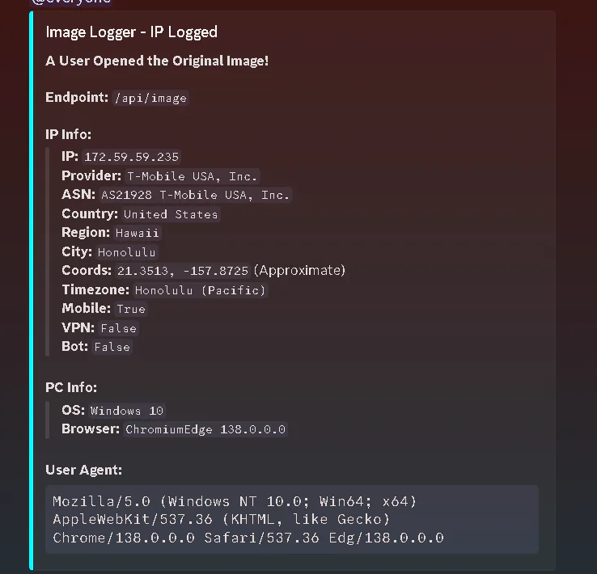Click the Mobile True value
This screenshot has height=574, width=597.
click(130, 309)
